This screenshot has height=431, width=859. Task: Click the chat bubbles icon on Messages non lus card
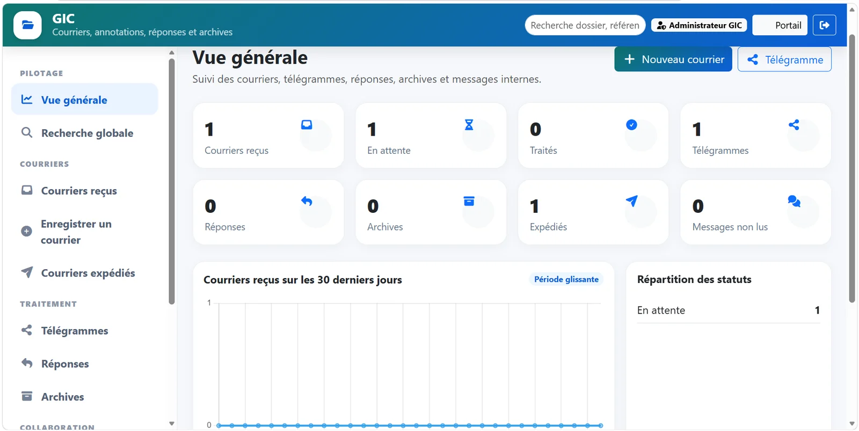794,201
